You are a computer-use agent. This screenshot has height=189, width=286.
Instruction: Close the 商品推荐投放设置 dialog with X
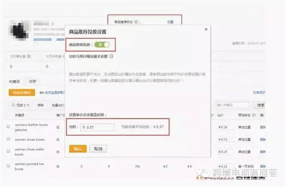click(x=206, y=29)
